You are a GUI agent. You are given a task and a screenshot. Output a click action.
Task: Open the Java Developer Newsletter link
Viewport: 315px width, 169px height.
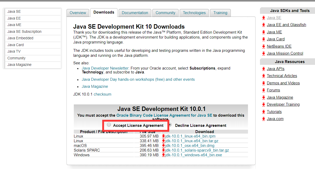[x=105, y=68]
